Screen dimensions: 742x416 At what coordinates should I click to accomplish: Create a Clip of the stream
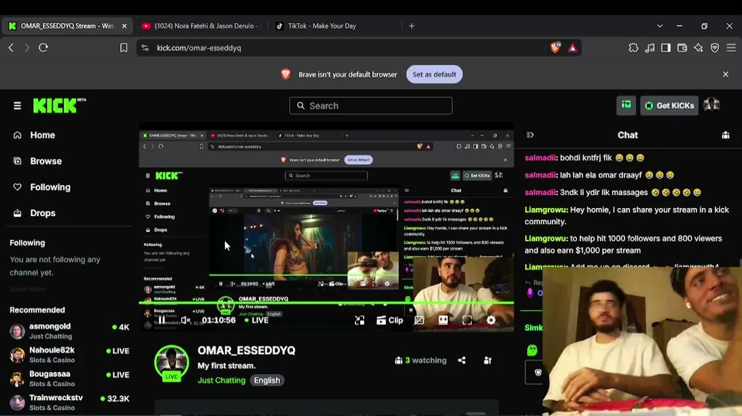(389, 320)
